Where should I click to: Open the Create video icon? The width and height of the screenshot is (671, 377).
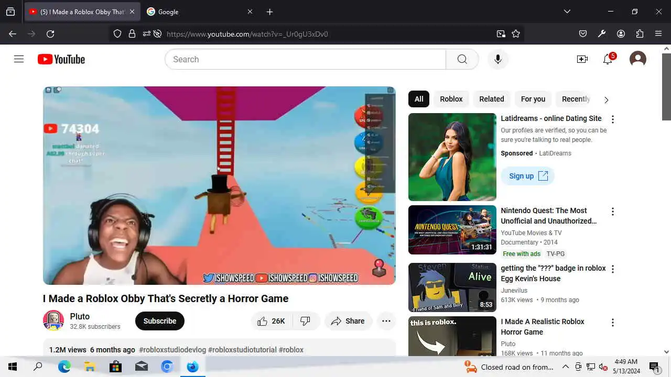point(582,59)
